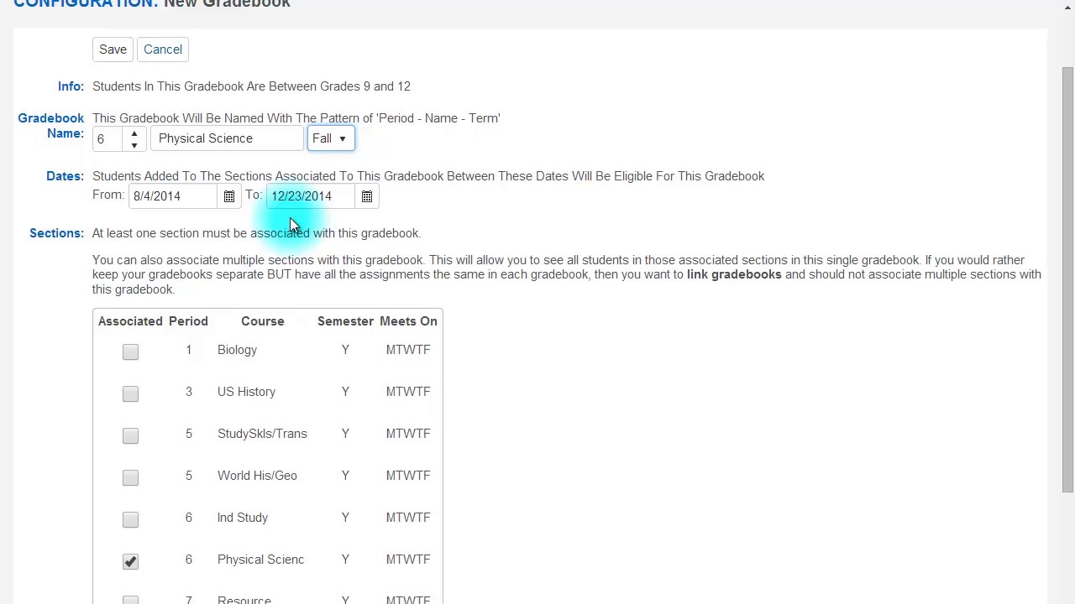Click the Save button
Screen dimensions: 1075x604
[113, 49]
